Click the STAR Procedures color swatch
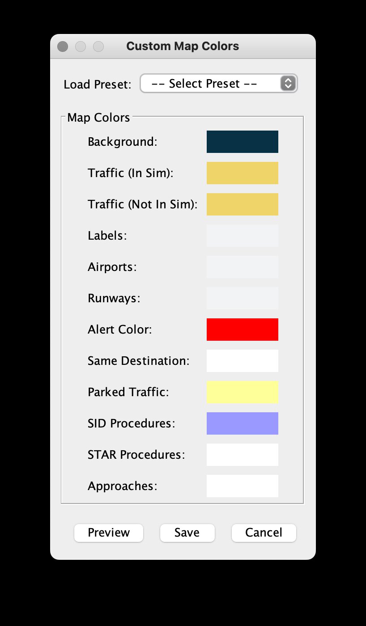Screen dimensions: 366x626 [x=242, y=455]
